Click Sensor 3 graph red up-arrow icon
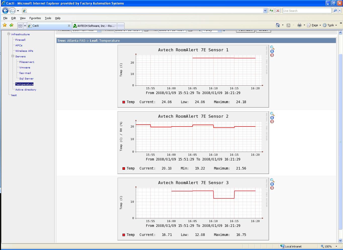Screen dimensions: 343x250 click(272, 188)
